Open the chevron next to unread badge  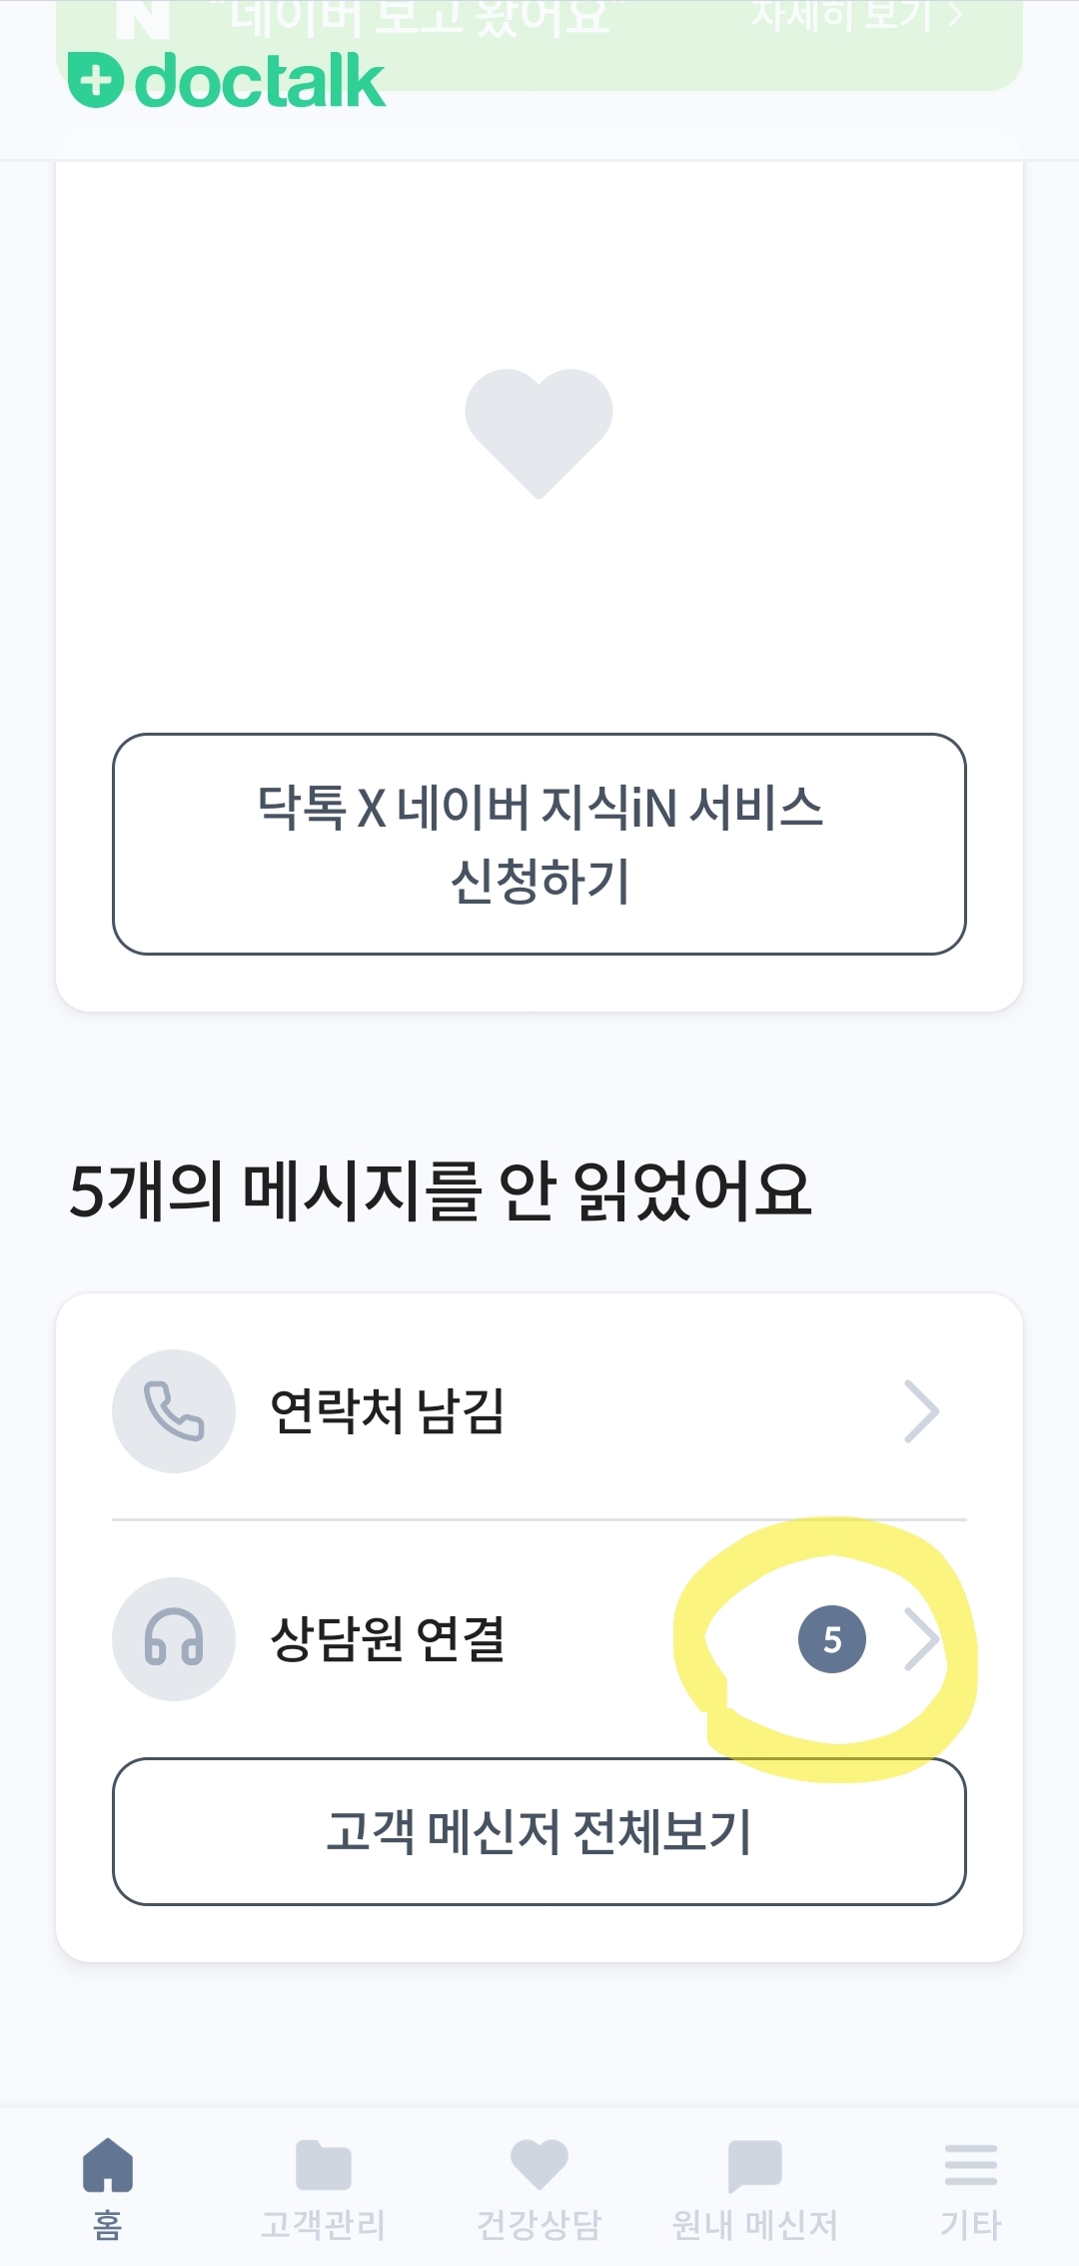tap(921, 1639)
